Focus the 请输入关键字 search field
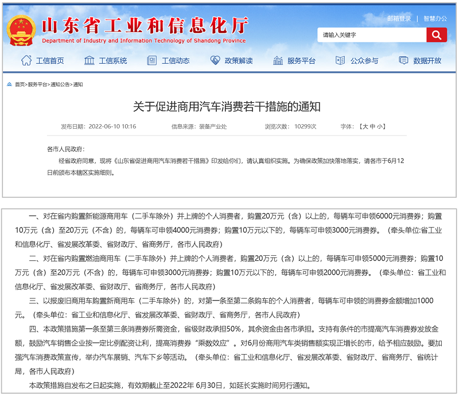Image resolution: width=459 pixels, height=396 pixels. tap(372, 35)
